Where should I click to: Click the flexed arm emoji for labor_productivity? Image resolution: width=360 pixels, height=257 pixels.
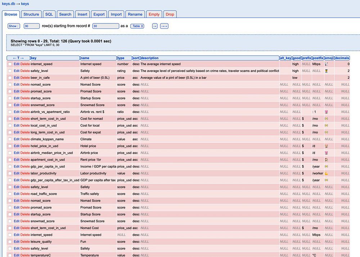click(x=327, y=173)
